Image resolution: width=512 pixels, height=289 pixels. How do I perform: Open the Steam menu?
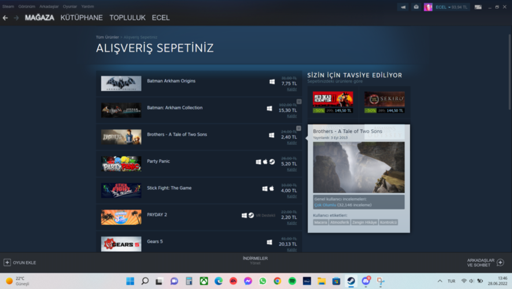[x=8, y=6]
